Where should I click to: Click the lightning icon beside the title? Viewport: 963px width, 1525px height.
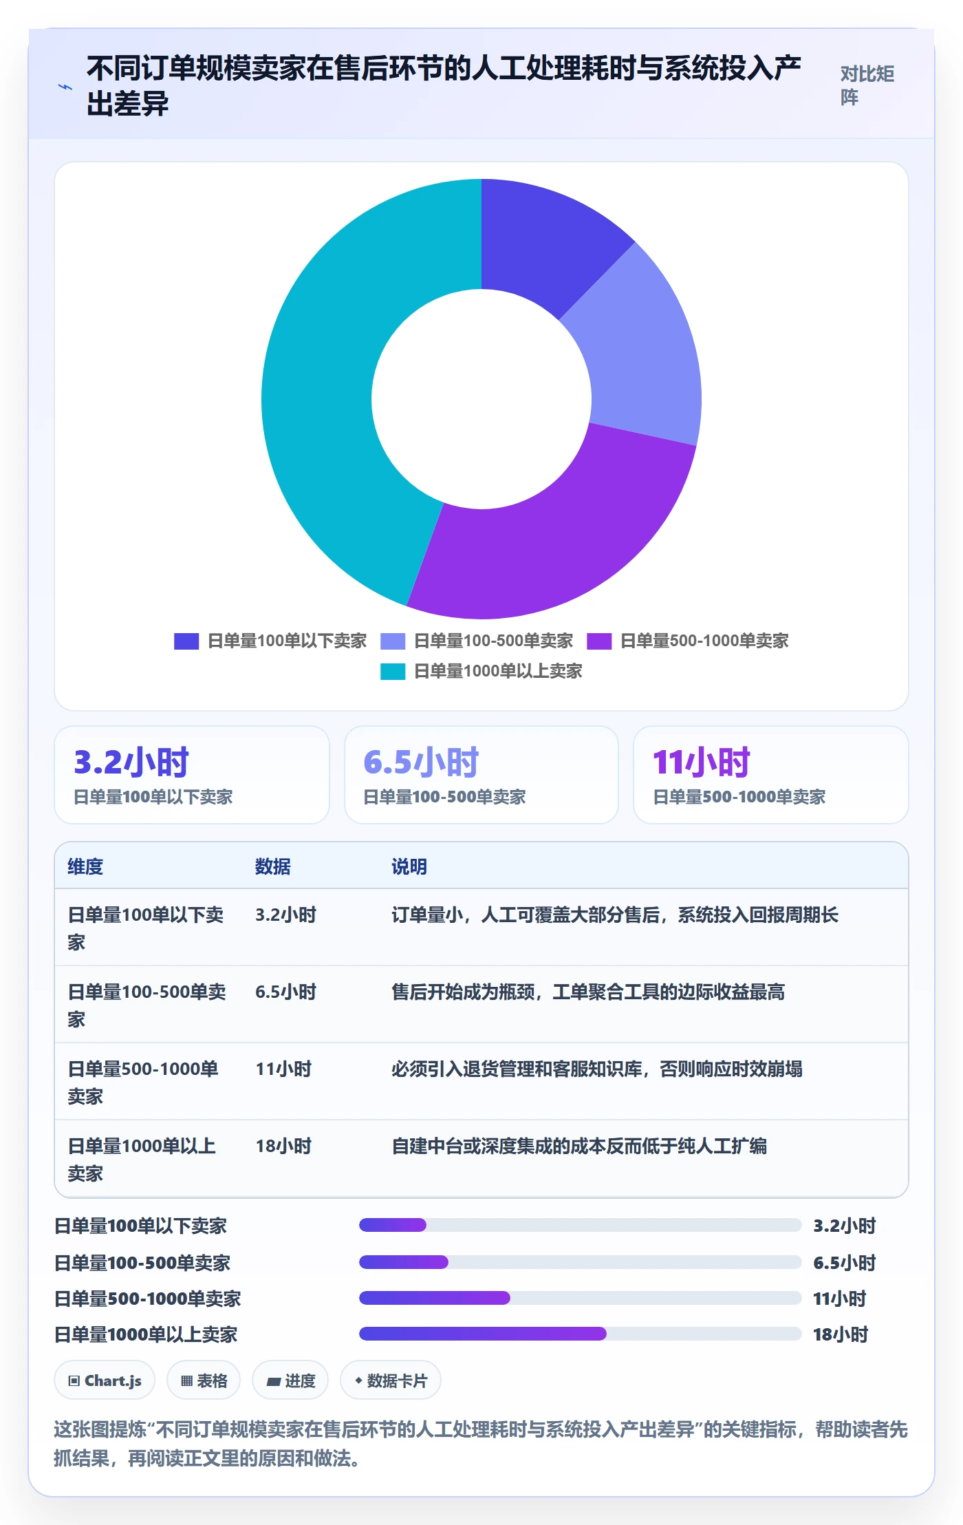coord(65,87)
